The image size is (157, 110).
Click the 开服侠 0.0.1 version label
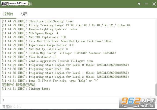tap(12, 107)
